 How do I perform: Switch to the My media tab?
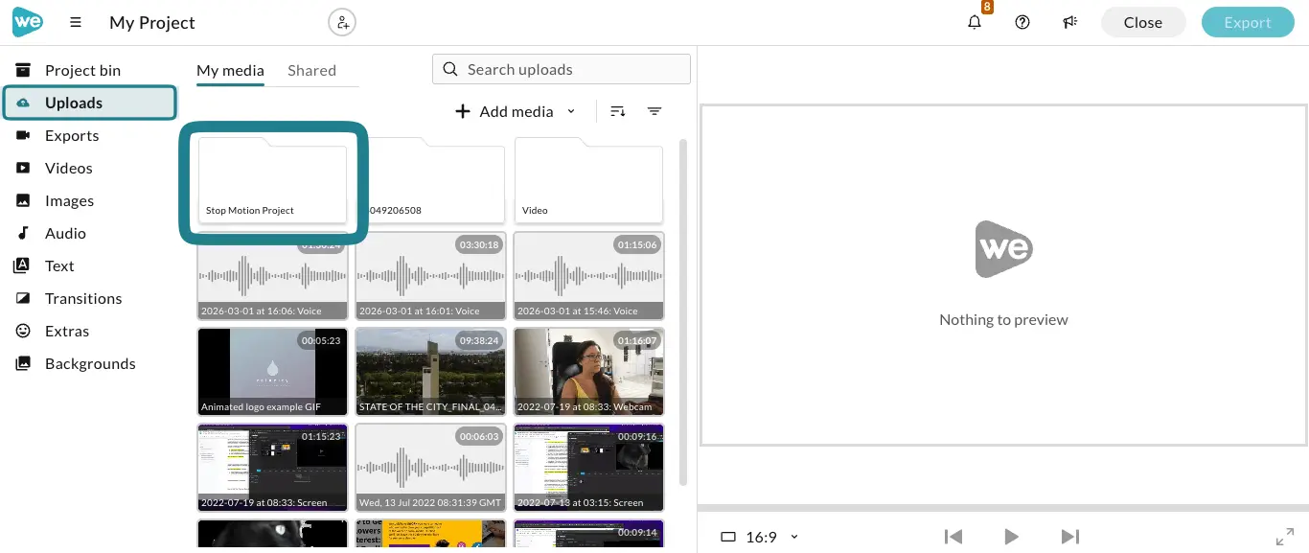[x=230, y=70]
